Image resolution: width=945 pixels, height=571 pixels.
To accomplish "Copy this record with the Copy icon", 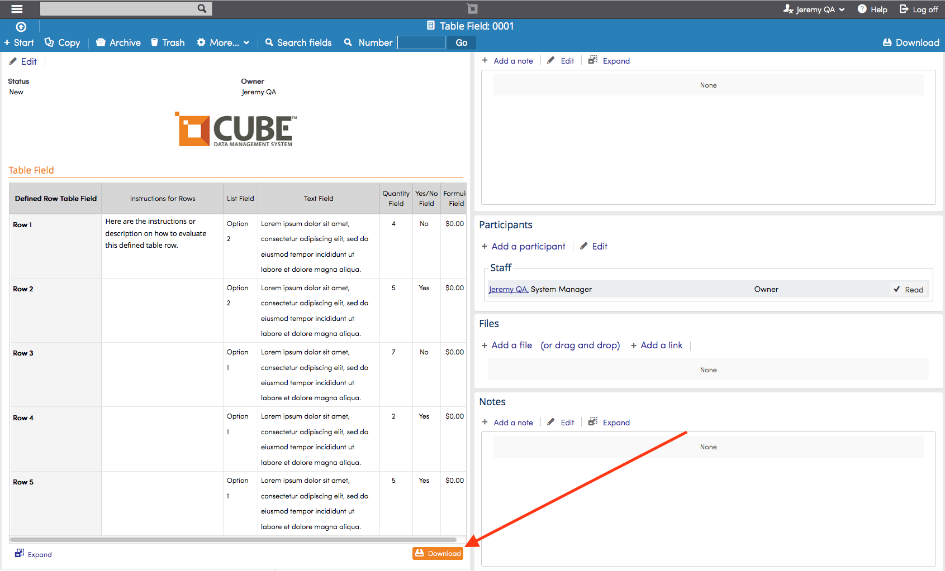I will click(x=50, y=42).
